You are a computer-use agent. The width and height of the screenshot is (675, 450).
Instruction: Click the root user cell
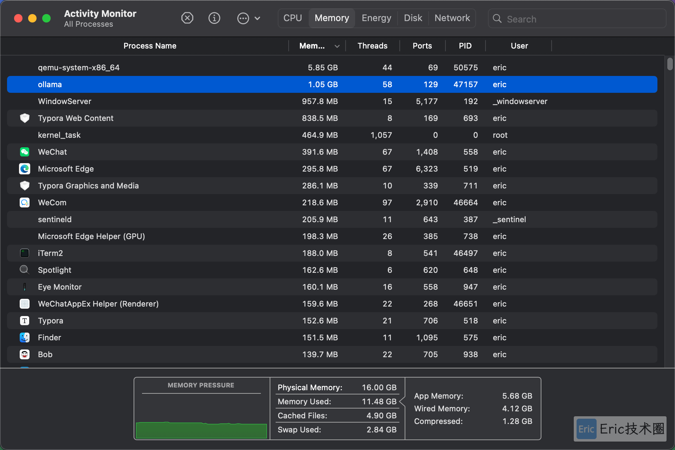500,135
